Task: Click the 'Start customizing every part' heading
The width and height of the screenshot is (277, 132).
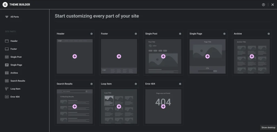Action: (97, 16)
